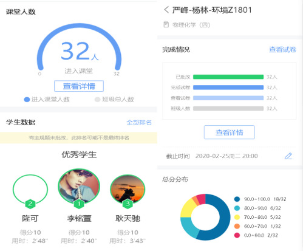Viewport: 303px width, 251px height.
Task: Select the rank 3 hexagon badge
Action: pos(128,204)
